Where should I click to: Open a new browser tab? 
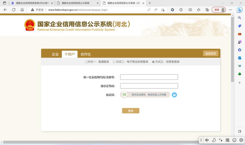coord(150,3)
